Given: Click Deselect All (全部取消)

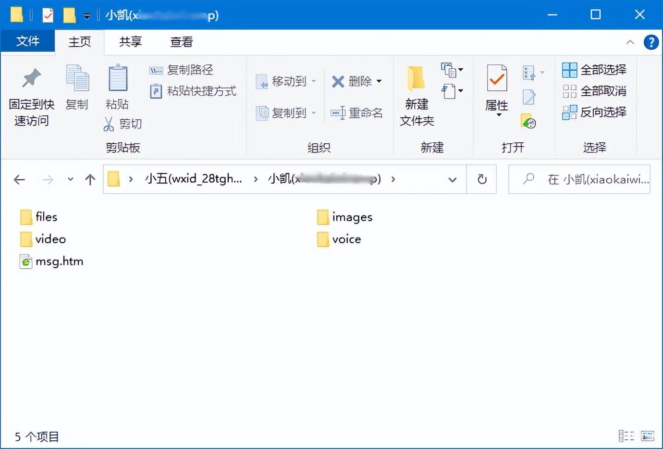Looking at the screenshot, I should click(x=594, y=91).
